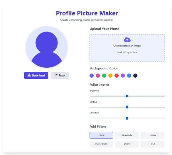Open the dashed upload image dropzone

click(127, 48)
